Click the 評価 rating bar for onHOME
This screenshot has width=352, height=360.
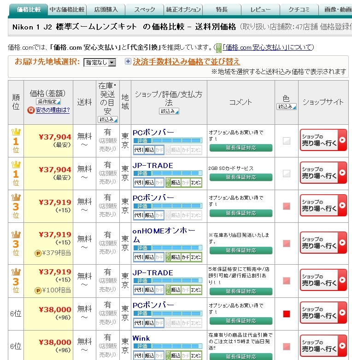point(168,248)
